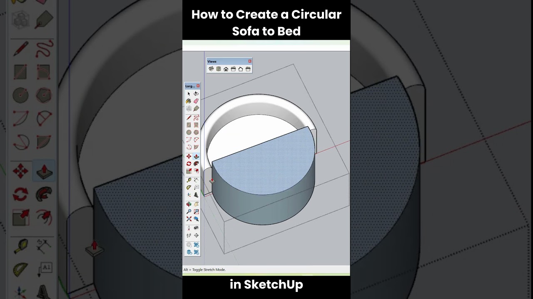Select the Tag tool
Screen dimensions: 533x299
pos(196,108)
